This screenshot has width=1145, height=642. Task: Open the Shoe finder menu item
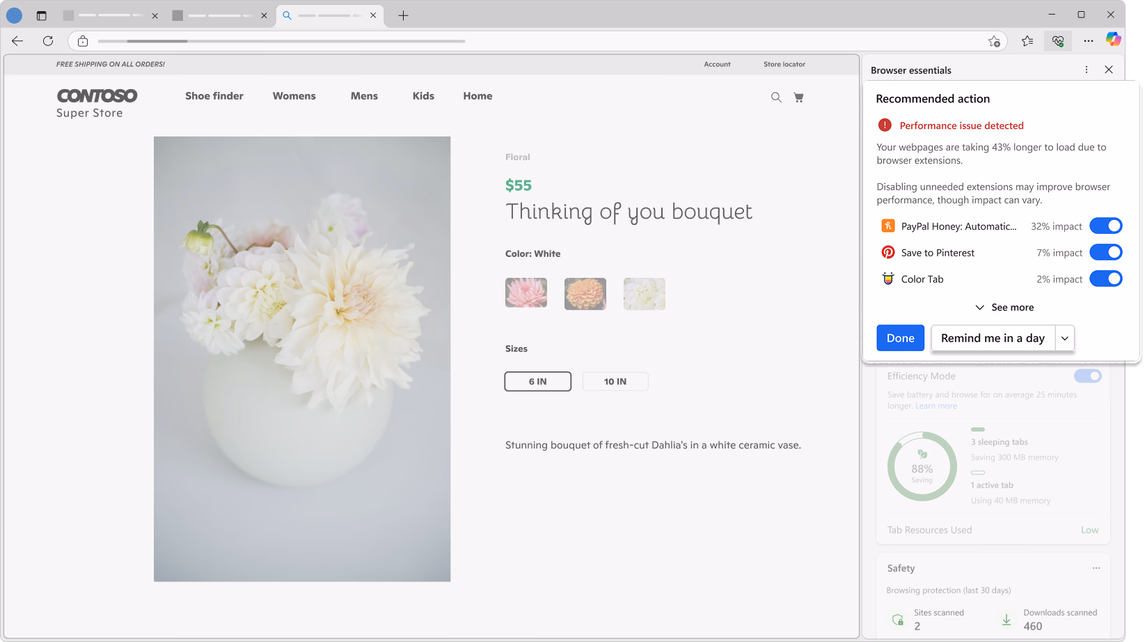(214, 96)
